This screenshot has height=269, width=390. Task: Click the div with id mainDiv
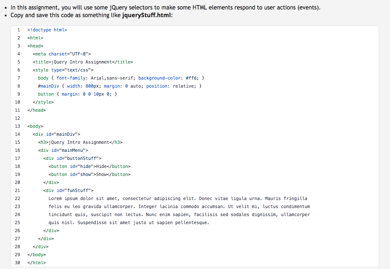(57, 134)
